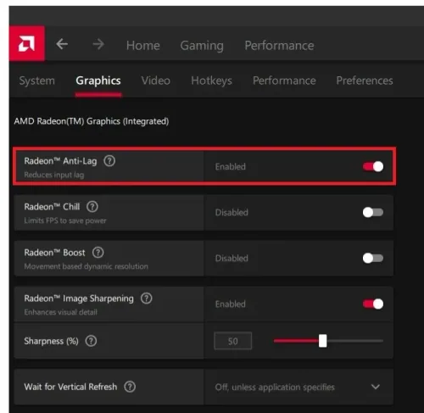Image resolution: width=424 pixels, height=413 pixels.
Task: Expand Wait for Vertical Refresh dropdown
Action: 376,387
